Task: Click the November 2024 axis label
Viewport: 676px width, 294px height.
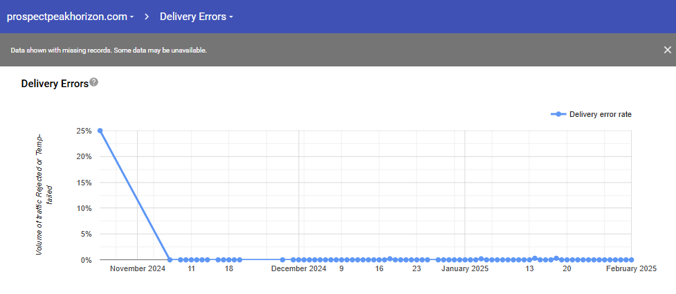Action: [x=138, y=268]
